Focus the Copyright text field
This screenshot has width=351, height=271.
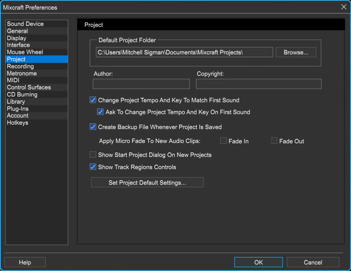259,84
